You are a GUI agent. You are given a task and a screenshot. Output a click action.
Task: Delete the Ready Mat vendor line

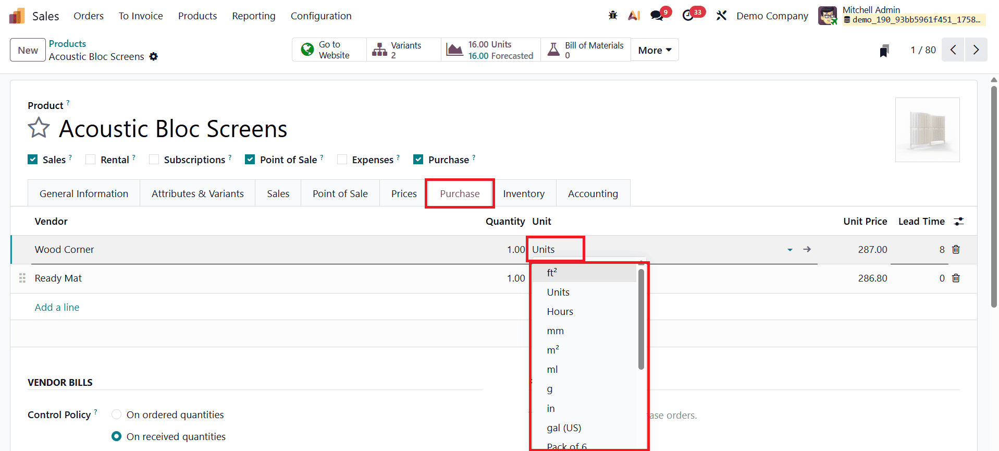956,278
